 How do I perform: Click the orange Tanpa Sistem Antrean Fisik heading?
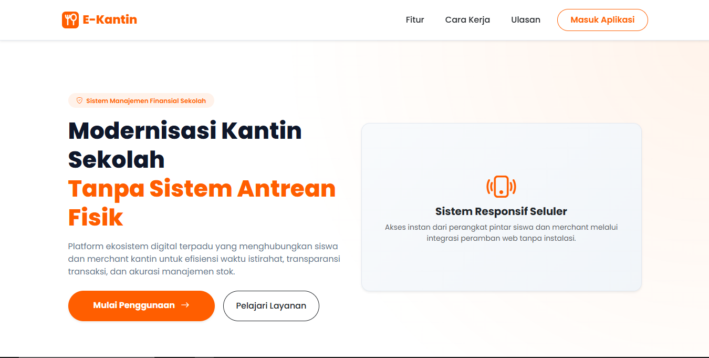(x=202, y=203)
